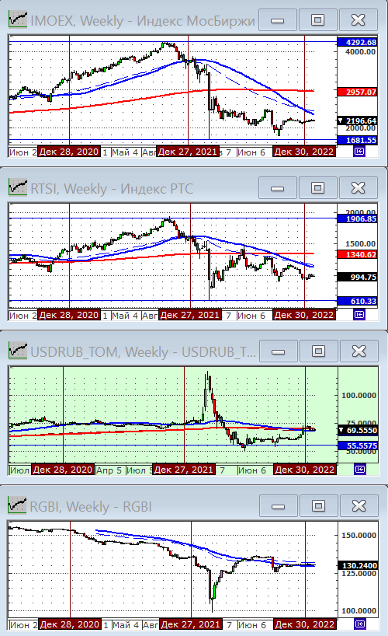Click the scroll-to-latest icon on the RGBI chart
Viewport: 388px width, 636px height.
(360, 624)
